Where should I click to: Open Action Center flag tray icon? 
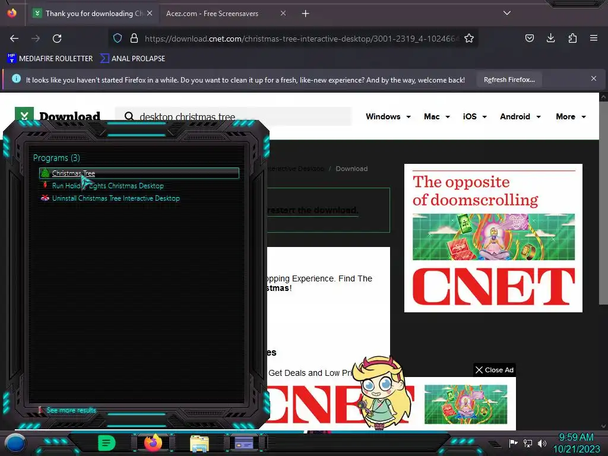point(514,443)
